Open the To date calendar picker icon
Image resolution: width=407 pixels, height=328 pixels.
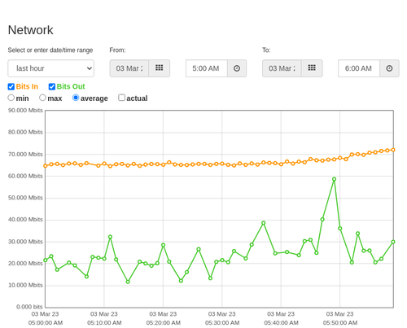pos(312,68)
